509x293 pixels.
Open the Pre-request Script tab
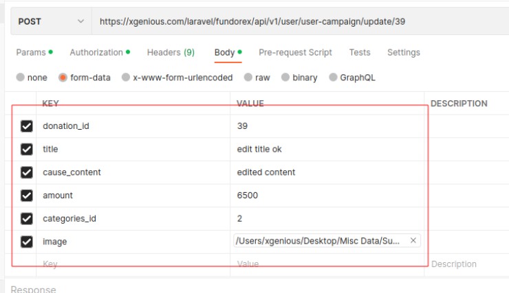pos(295,52)
